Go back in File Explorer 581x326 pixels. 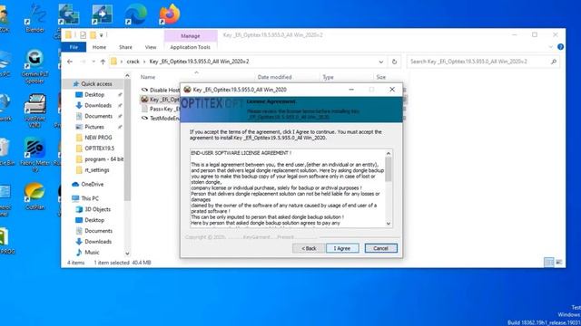click(70, 62)
